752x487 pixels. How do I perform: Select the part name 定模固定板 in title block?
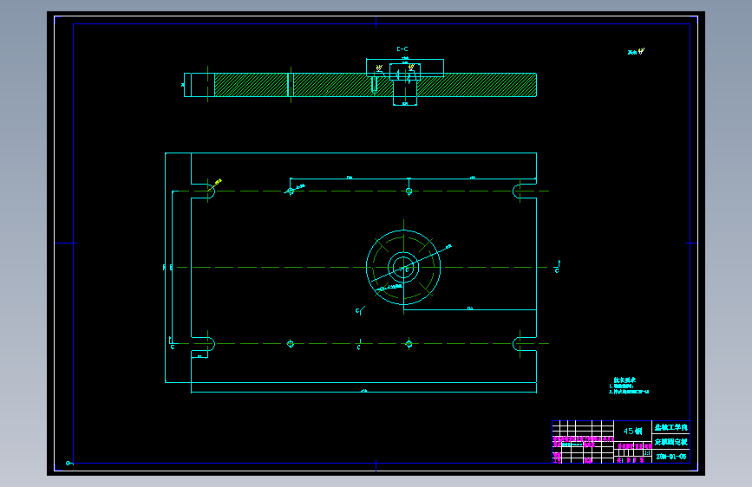pyautogui.click(x=671, y=442)
